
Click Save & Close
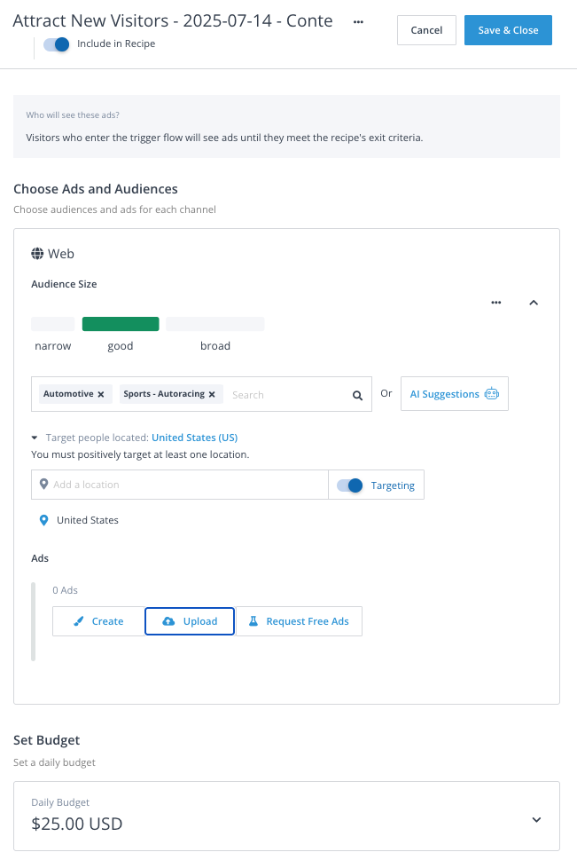tap(508, 30)
